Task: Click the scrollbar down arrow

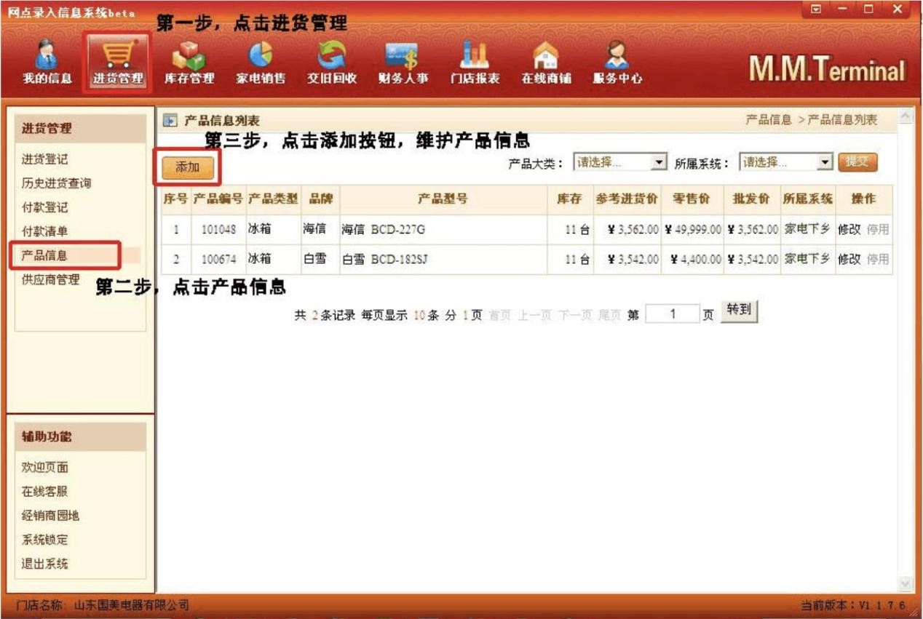Action: [x=906, y=583]
